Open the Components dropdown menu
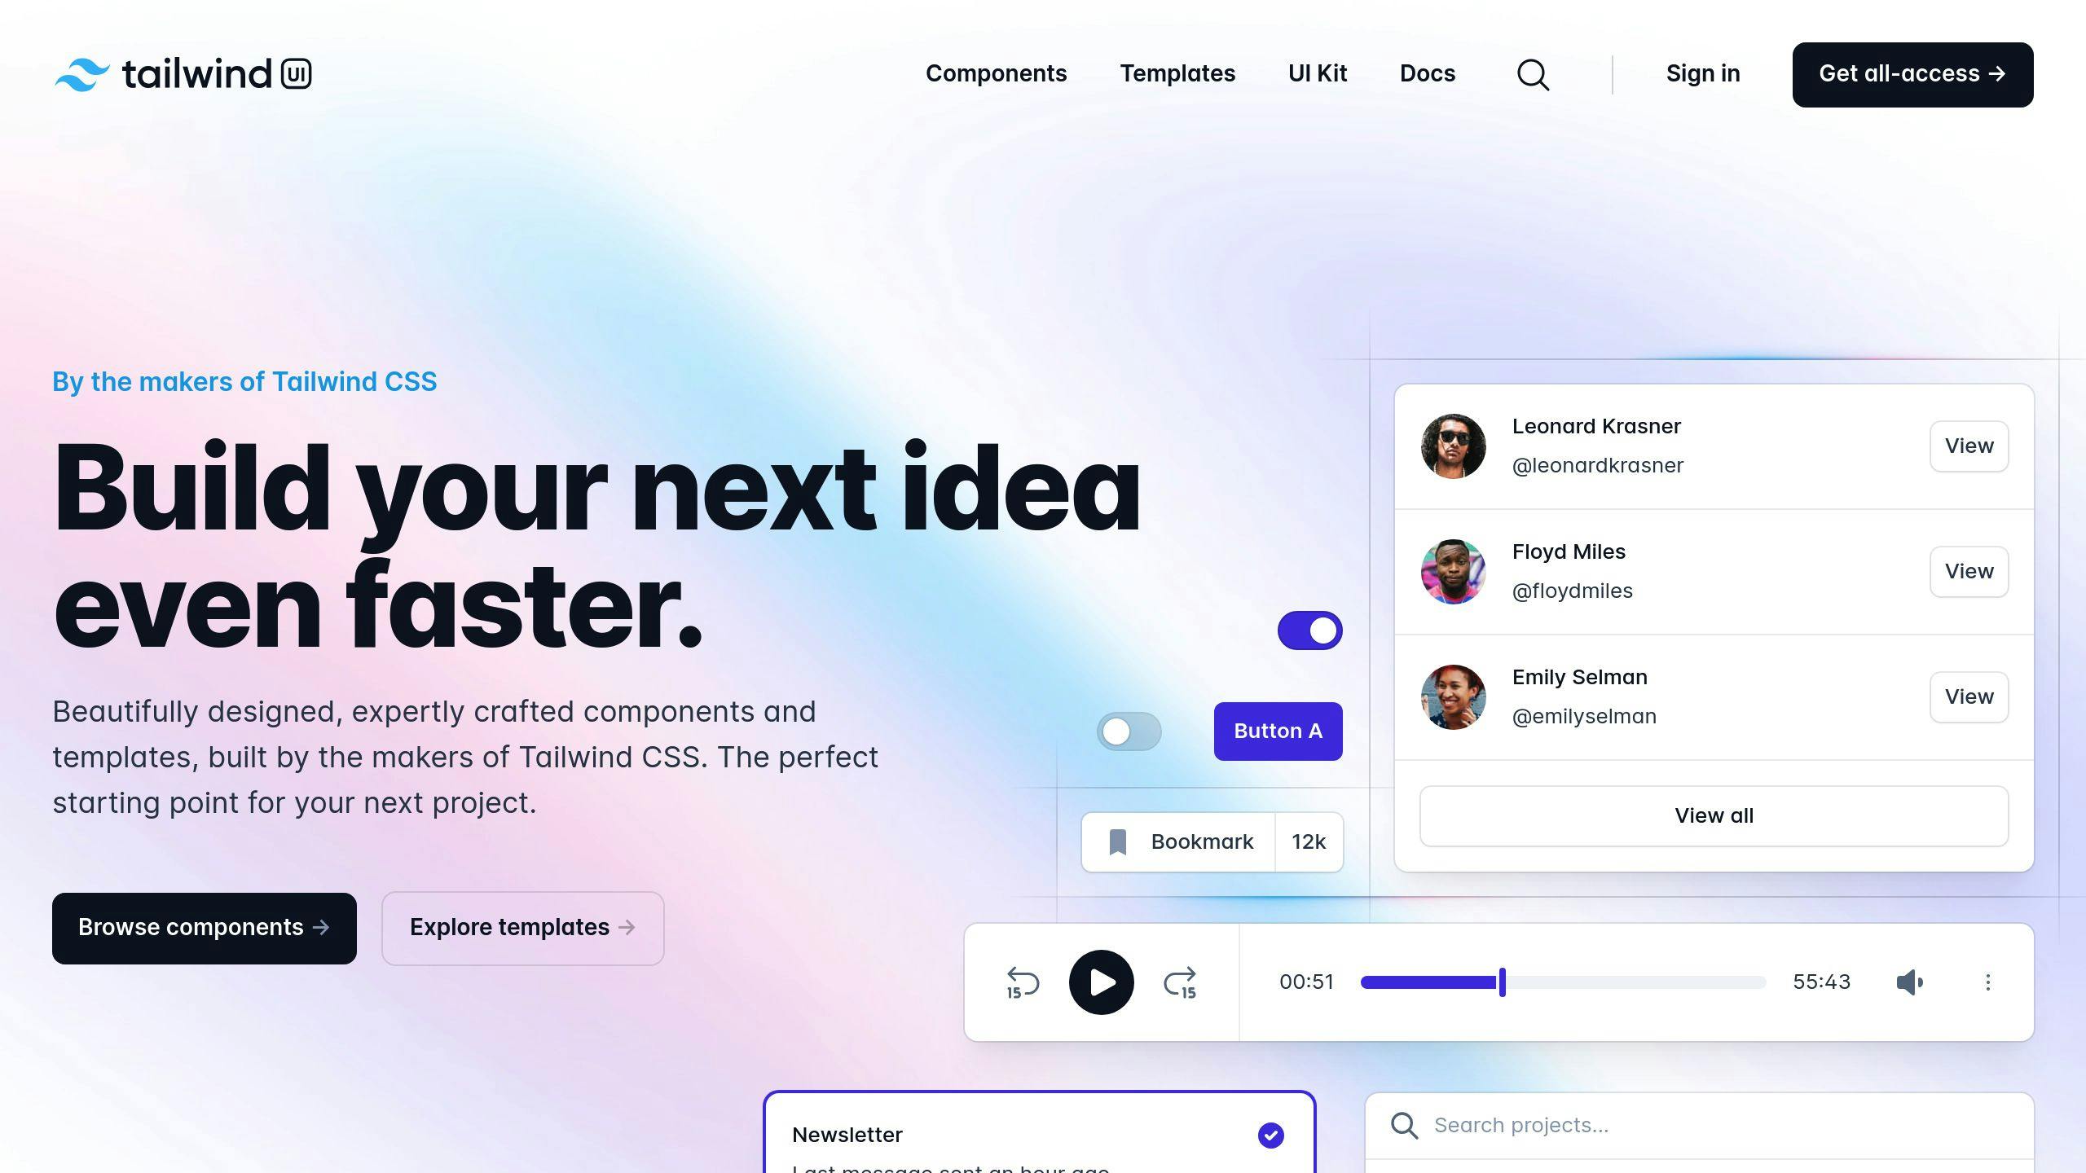Screen dimensions: 2086x1173 tap(996, 73)
